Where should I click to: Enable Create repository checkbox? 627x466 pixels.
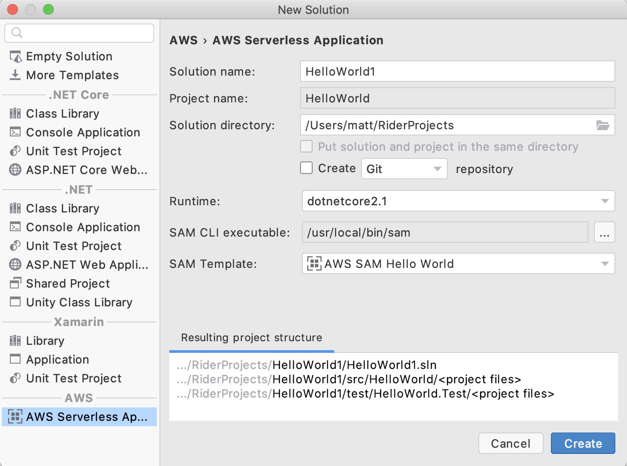click(306, 168)
